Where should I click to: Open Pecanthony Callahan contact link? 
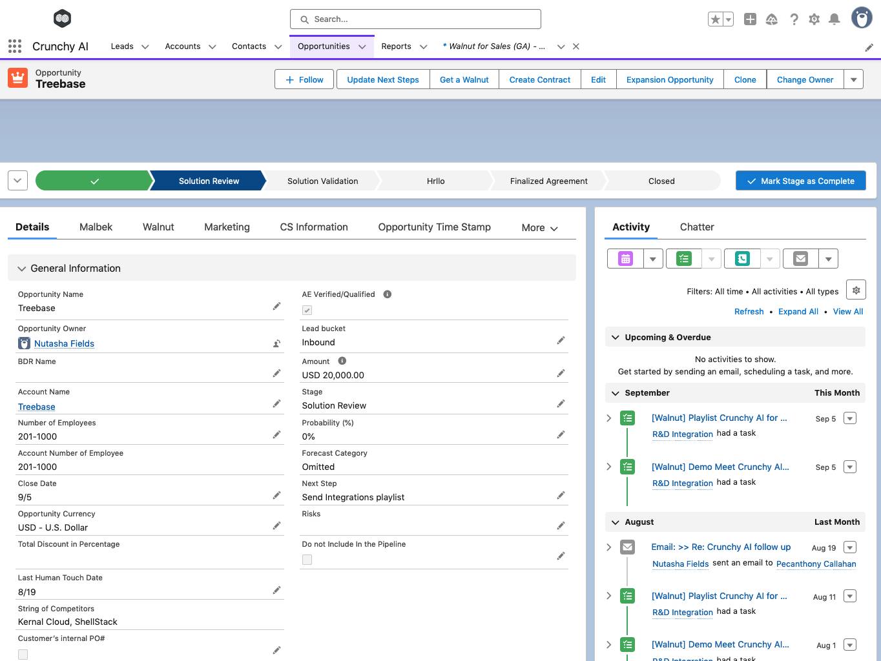click(816, 564)
